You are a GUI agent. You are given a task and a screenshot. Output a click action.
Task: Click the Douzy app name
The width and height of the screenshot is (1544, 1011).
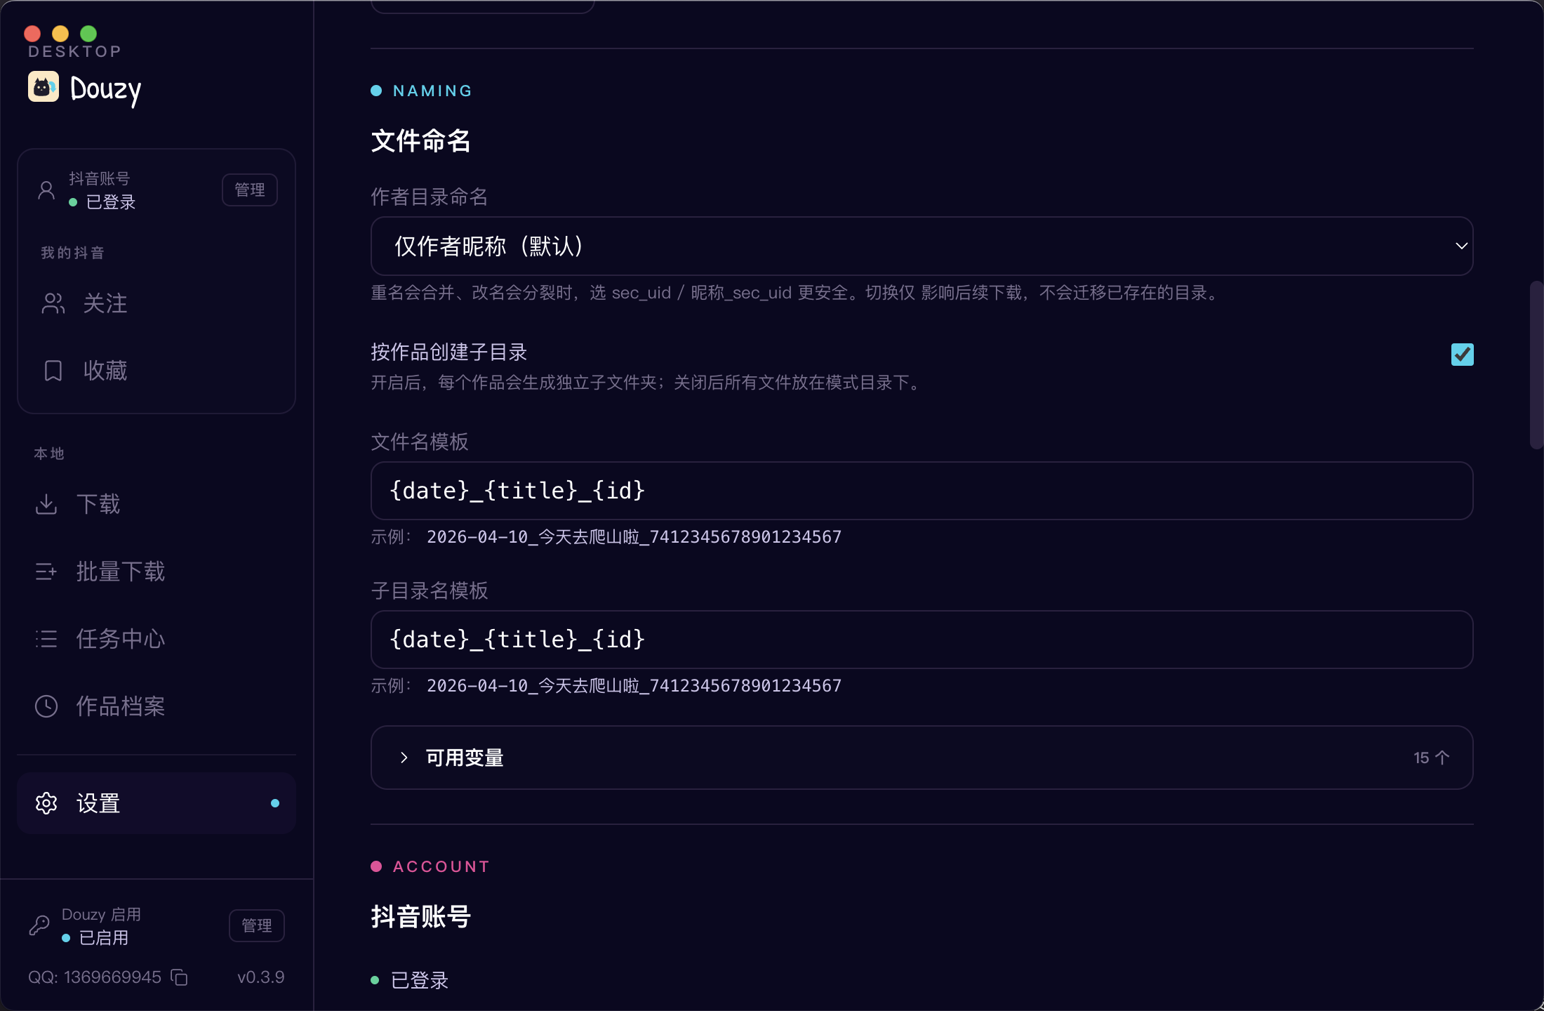point(105,90)
